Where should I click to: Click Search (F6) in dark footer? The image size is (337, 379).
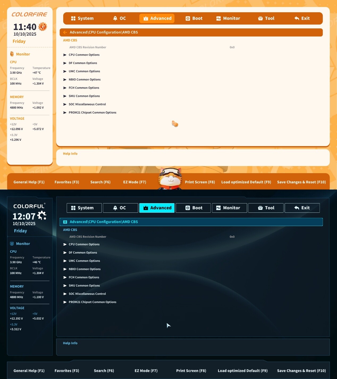click(104, 371)
